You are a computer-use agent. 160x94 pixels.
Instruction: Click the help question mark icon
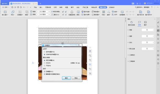(x=152, y=7)
